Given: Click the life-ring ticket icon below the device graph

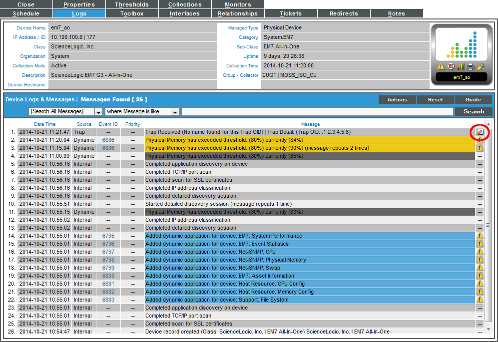Looking at the screenshot, I should click(x=451, y=66).
